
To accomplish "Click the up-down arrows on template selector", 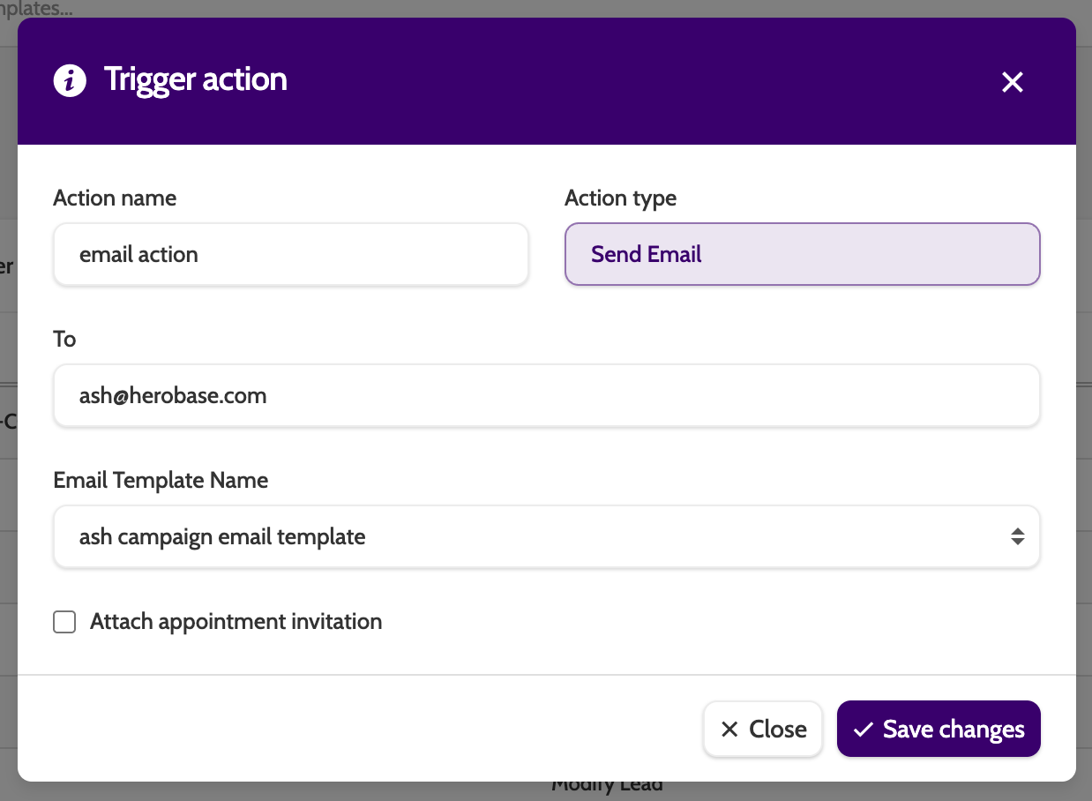I will point(1017,536).
